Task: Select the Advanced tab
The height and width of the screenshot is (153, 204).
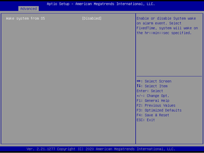Action: pyautogui.click(x=28, y=9)
